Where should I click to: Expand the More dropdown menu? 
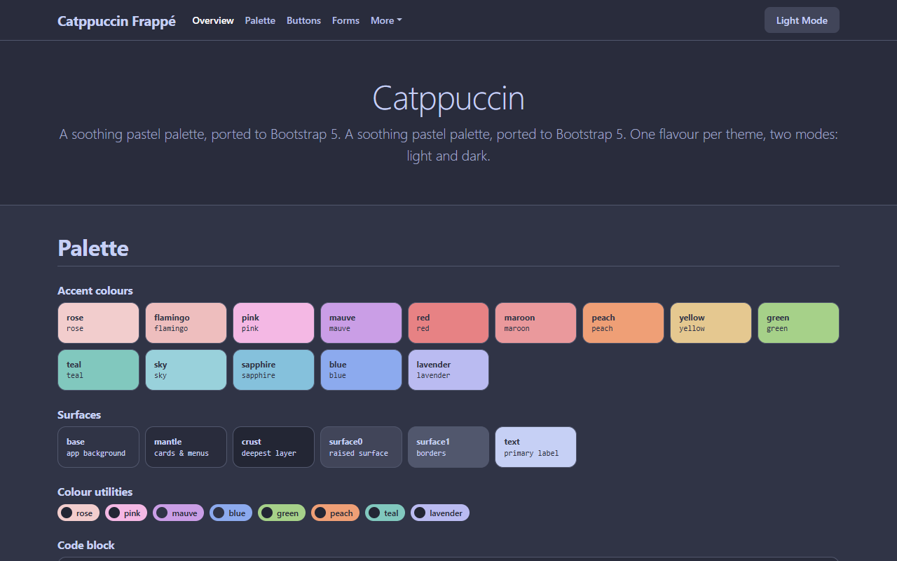coord(386,20)
